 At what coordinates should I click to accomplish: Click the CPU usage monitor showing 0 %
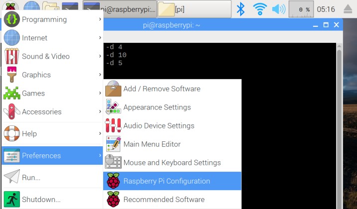301,9
